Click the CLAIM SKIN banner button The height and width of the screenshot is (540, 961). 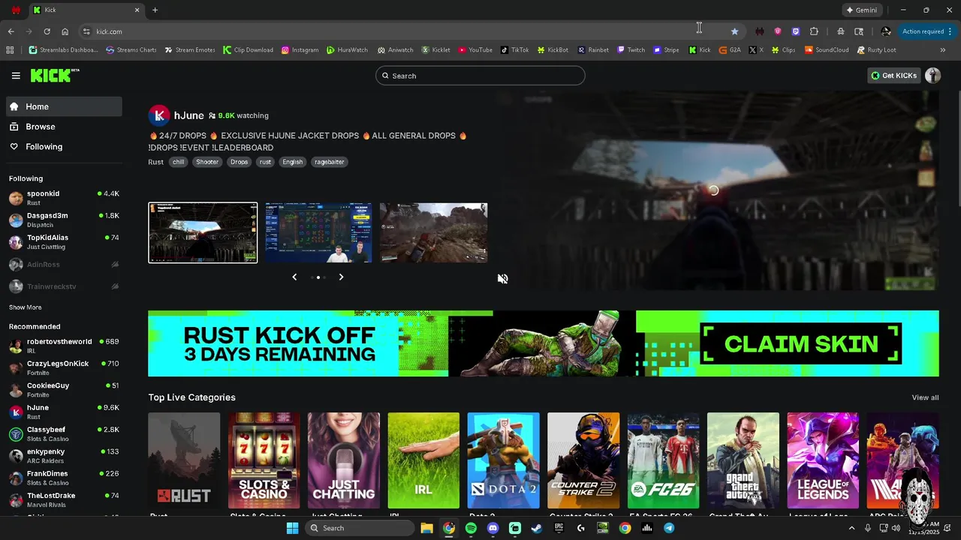click(x=800, y=343)
